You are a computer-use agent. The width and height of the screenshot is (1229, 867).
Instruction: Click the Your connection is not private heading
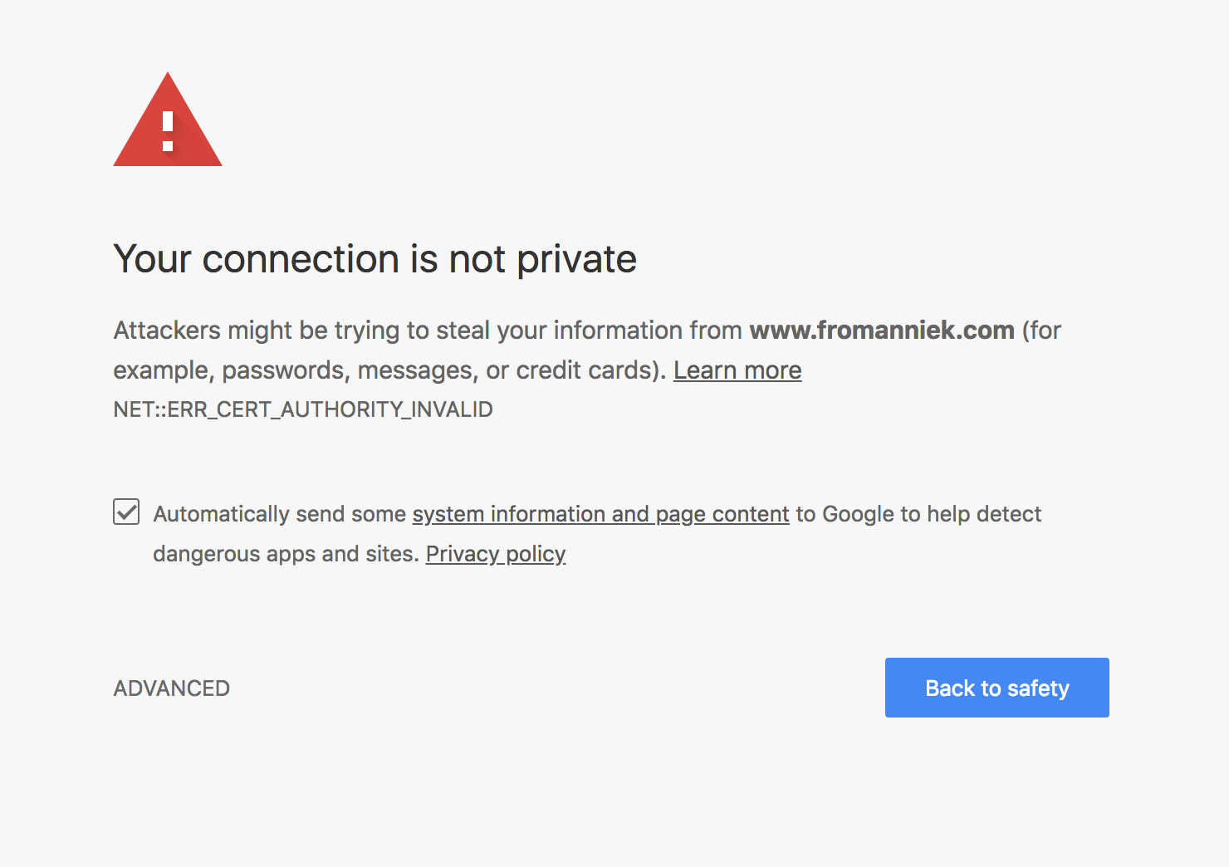pos(375,259)
